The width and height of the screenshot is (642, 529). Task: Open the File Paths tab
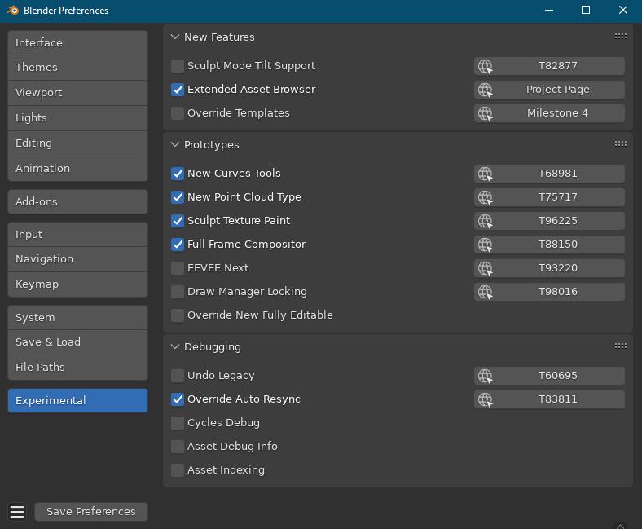[77, 368]
